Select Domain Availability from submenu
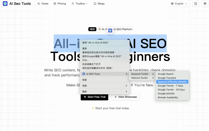Image resolution: width=209 pixels, height=131 pixels. click(x=168, y=97)
